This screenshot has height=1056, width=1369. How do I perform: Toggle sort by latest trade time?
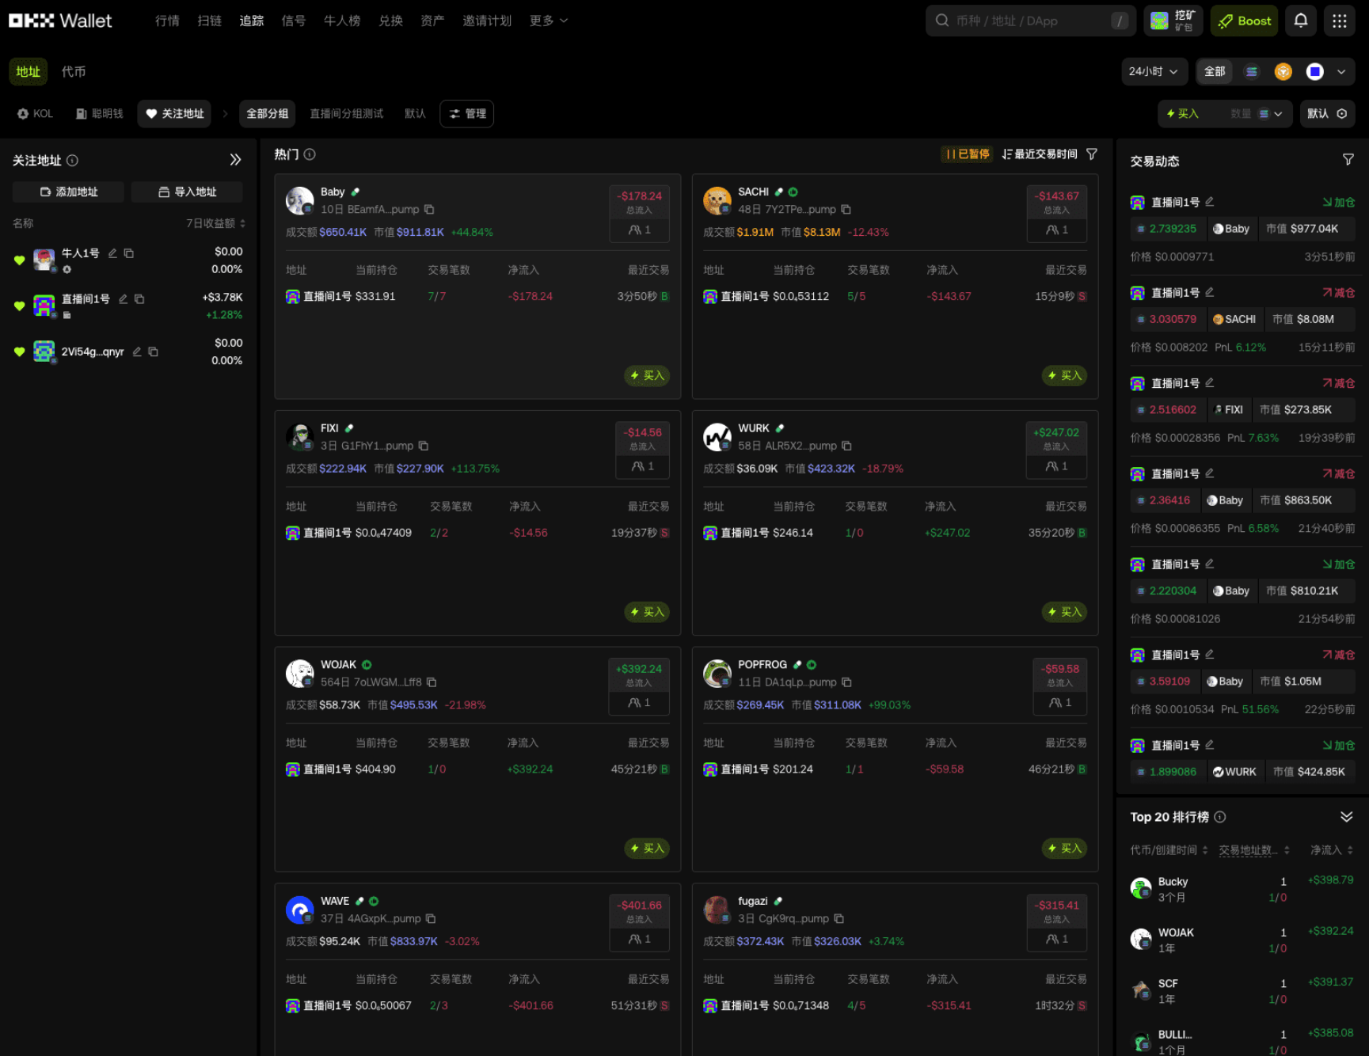[1040, 154]
